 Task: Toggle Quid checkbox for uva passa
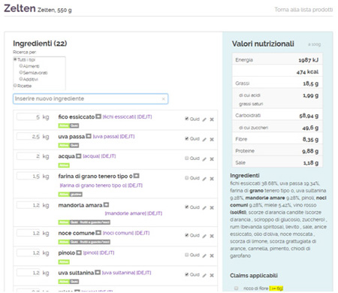186,138
